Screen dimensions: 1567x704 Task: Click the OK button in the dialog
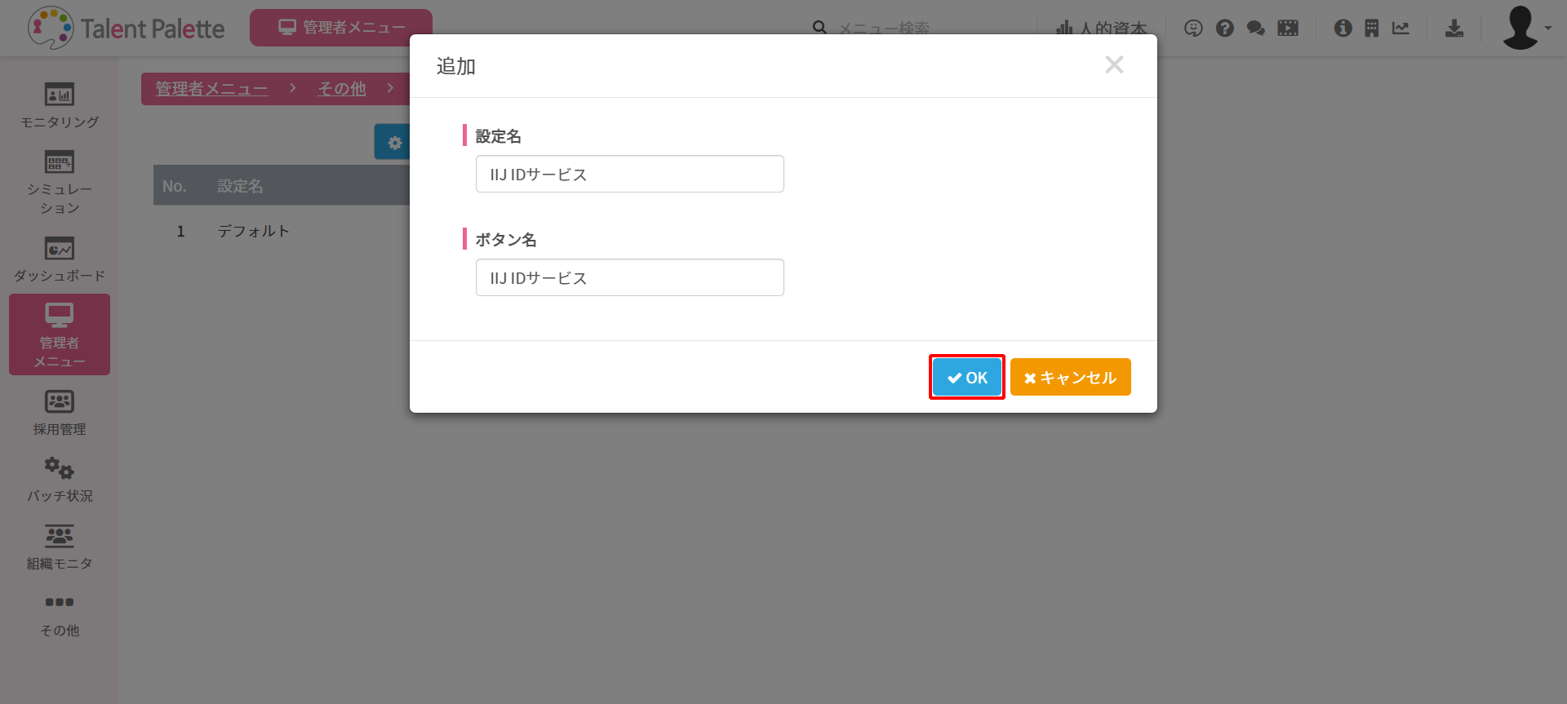pyautogui.click(x=967, y=378)
